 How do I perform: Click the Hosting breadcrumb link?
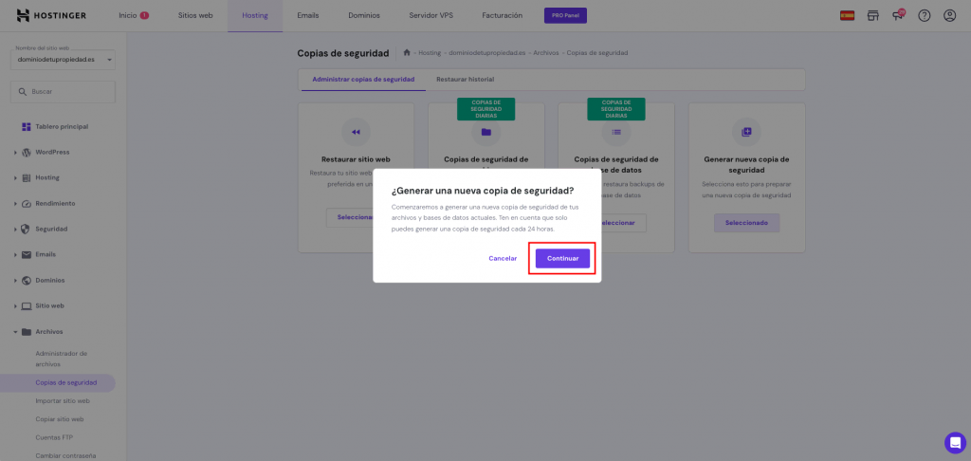click(430, 53)
